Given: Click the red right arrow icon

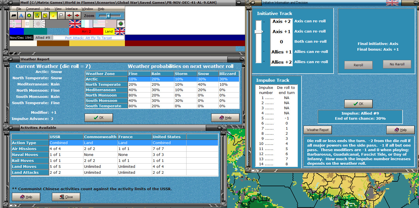Looking at the screenshot, I should click(x=77, y=16).
